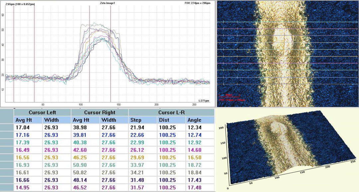This screenshot has height=192, width=359.
Task: Select the 31.57 step value cell
Action: pos(143,188)
